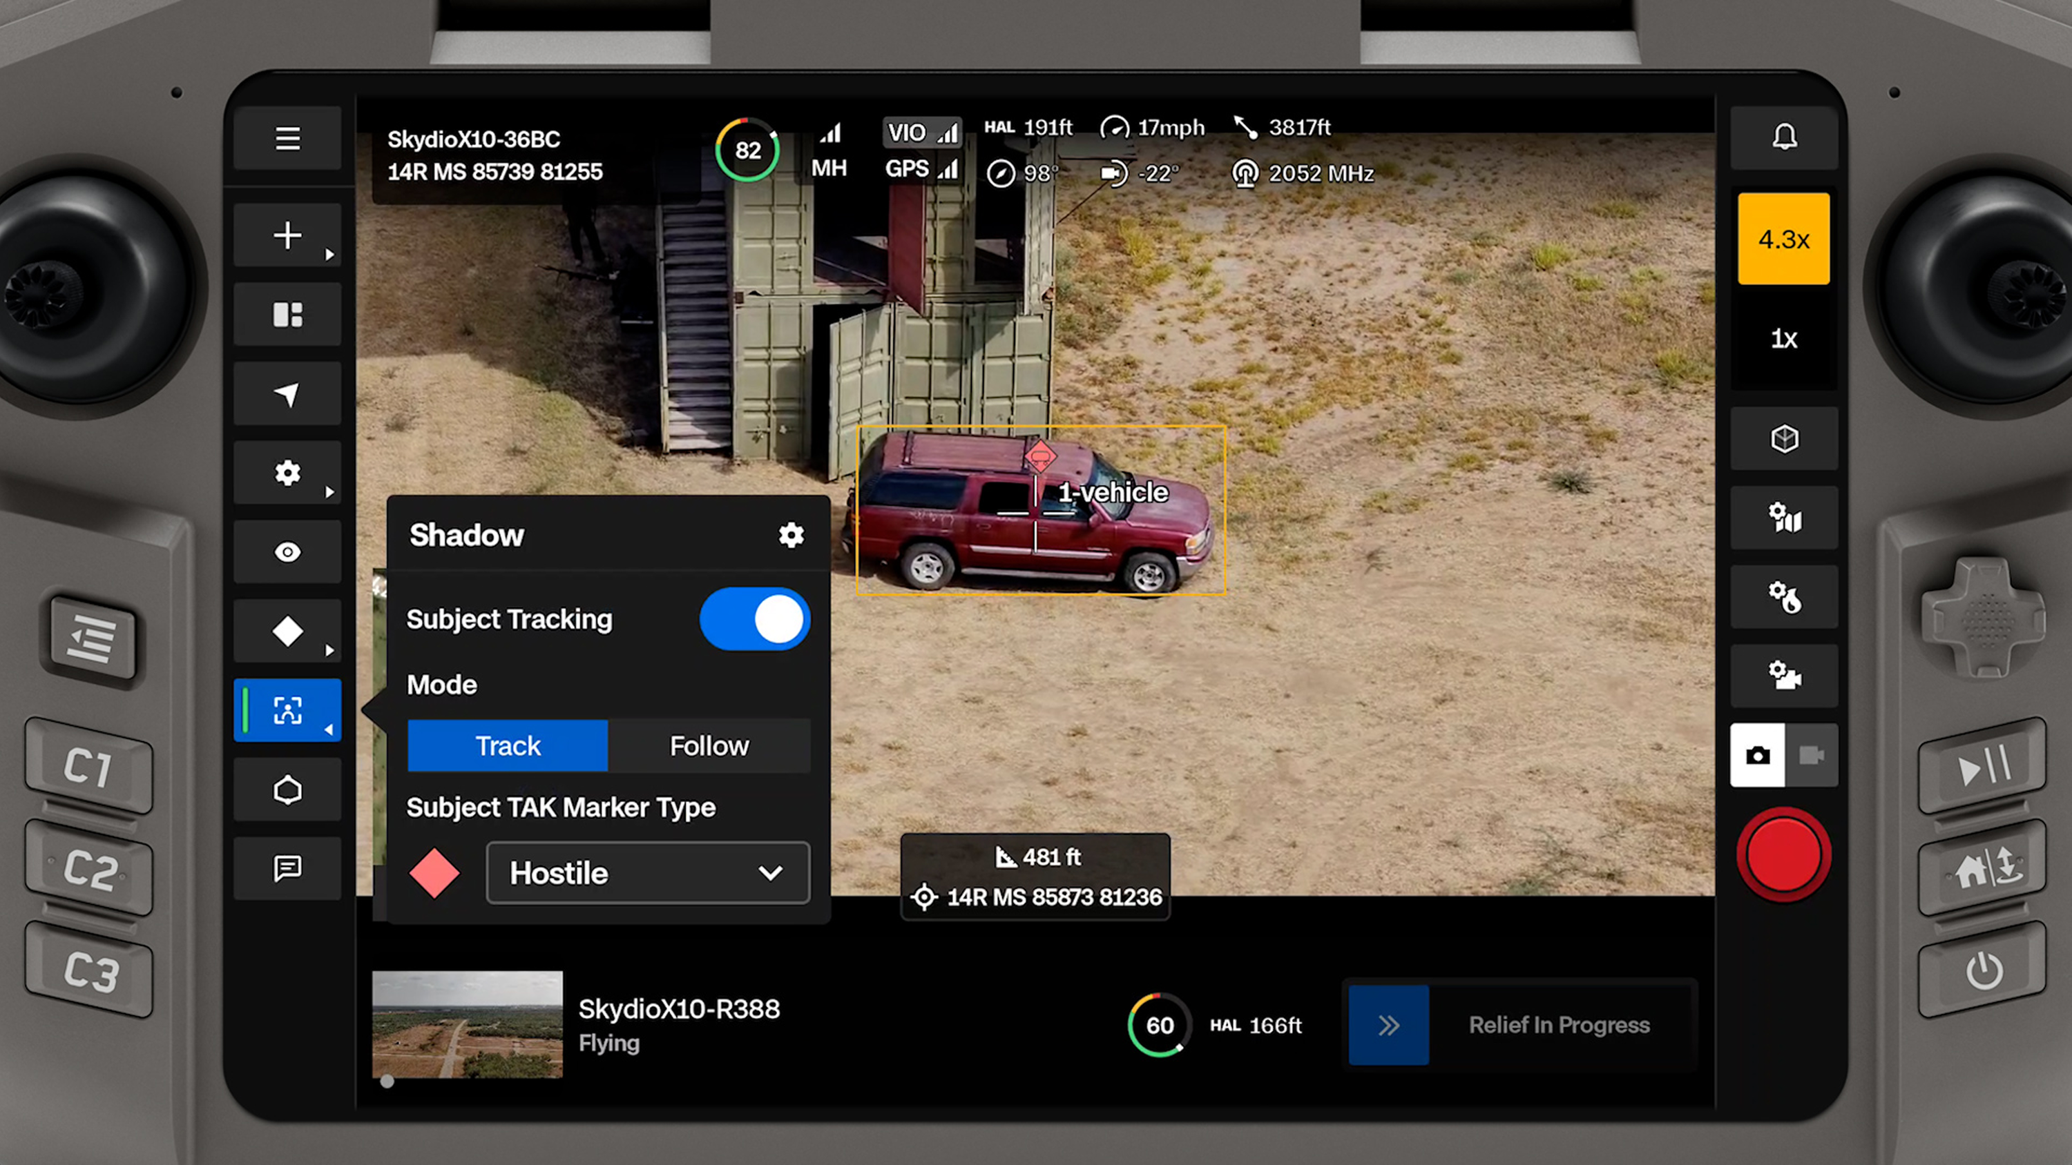This screenshot has width=2072, height=1165.
Task: Click the 2052 MHz radio frequency readout
Action: [1303, 174]
